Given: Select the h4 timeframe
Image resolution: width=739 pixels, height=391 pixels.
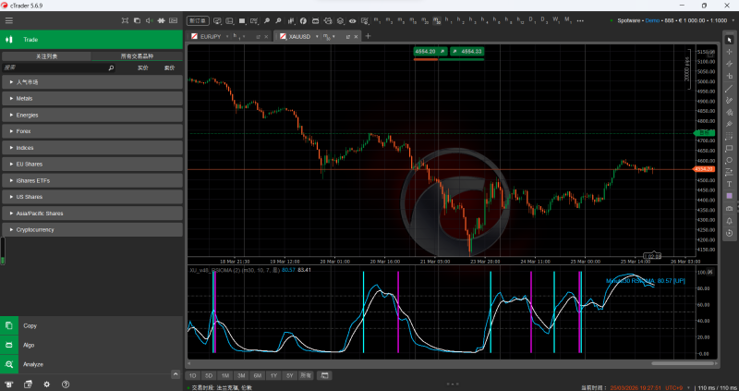Looking at the screenshot, I should (x=485, y=20).
